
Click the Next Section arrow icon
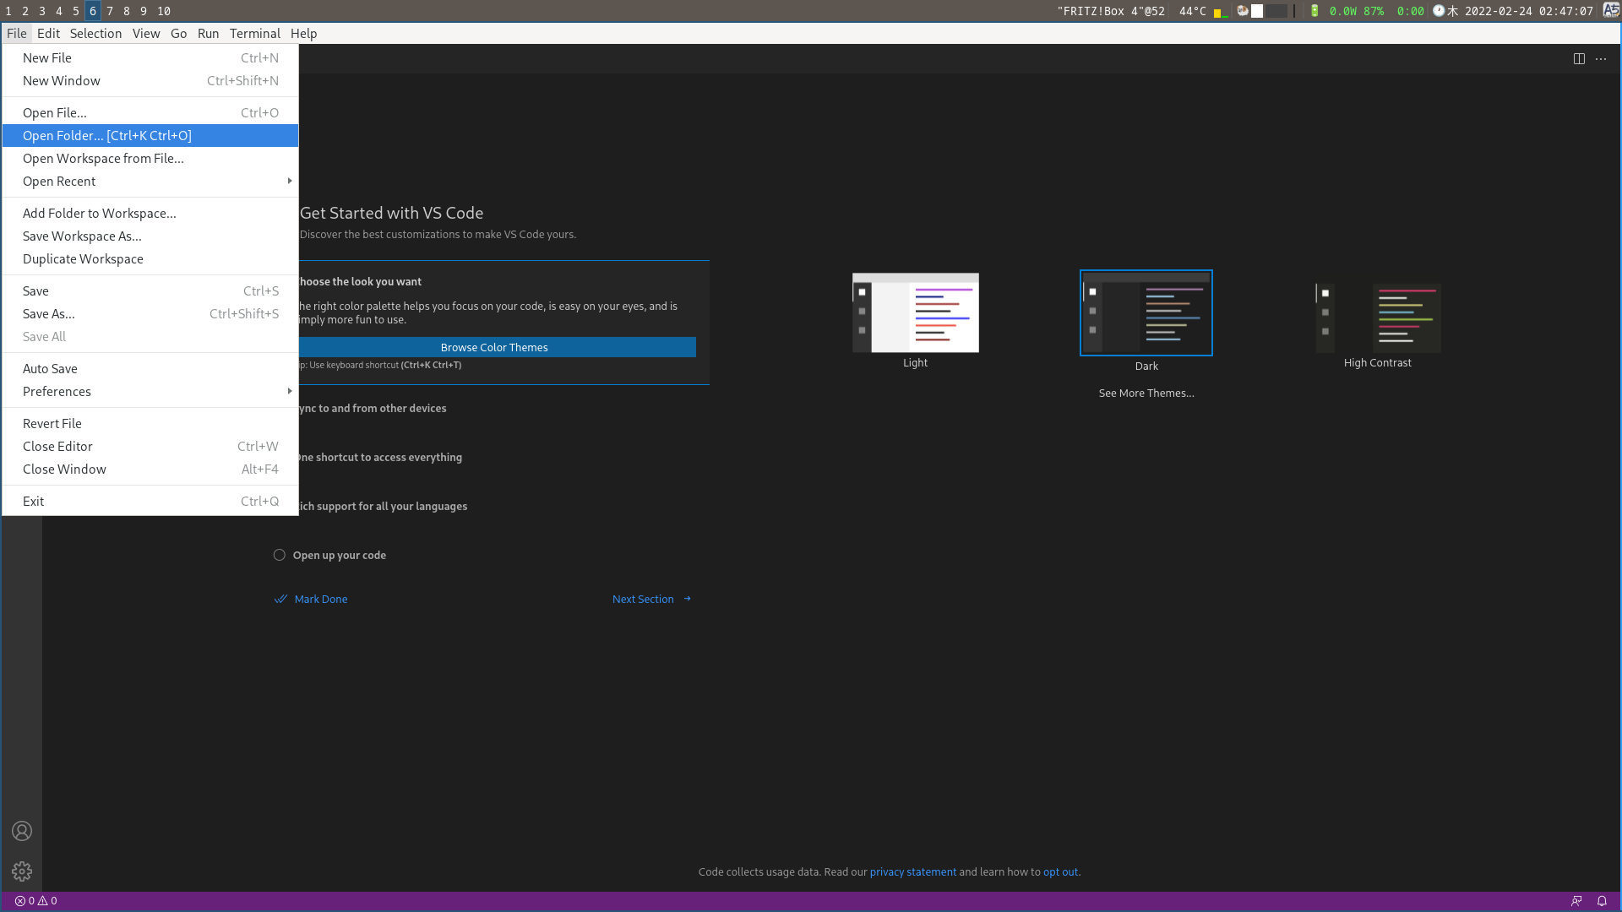coord(688,599)
